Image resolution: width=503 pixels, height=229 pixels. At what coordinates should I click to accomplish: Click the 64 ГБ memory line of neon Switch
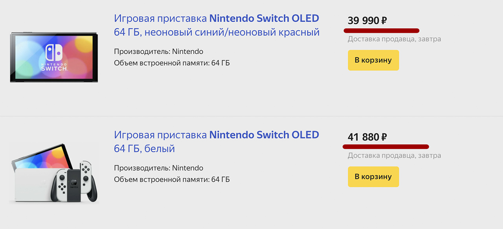point(172,63)
